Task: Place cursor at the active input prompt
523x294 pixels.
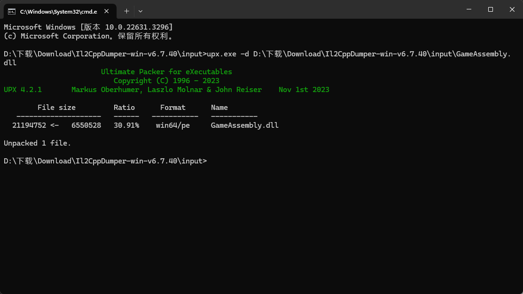Action: click(211, 161)
